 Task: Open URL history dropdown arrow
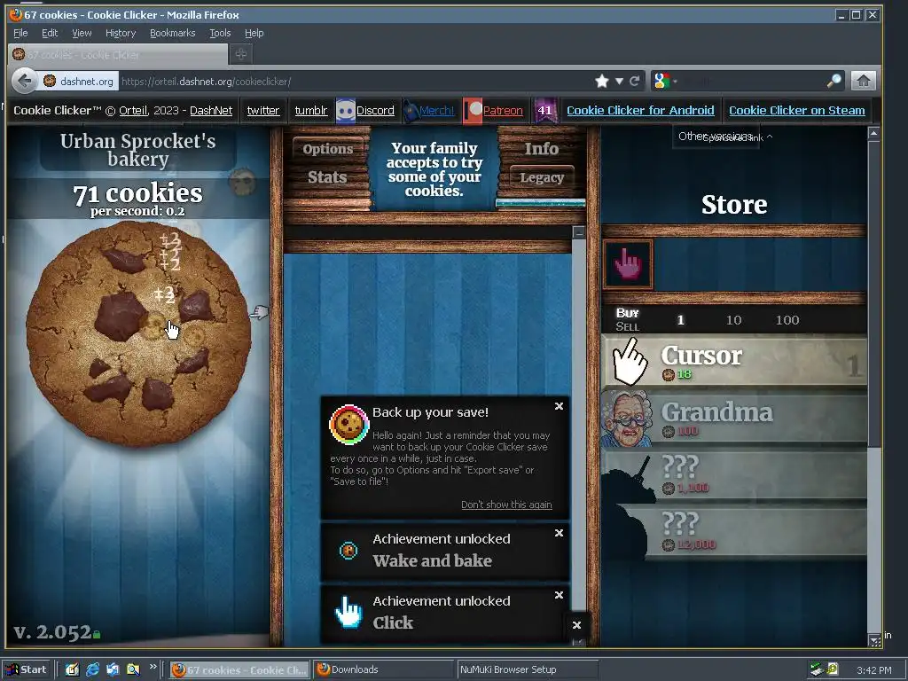[x=619, y=81]
